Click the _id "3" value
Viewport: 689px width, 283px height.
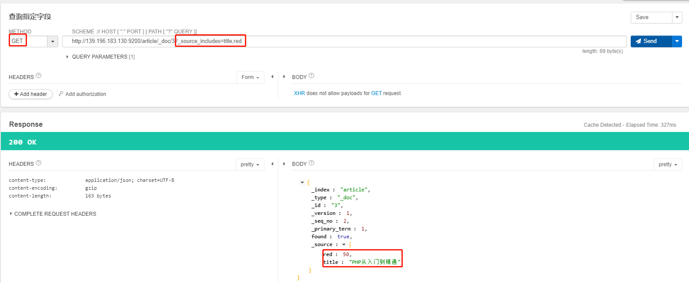(x=336, y=205)
